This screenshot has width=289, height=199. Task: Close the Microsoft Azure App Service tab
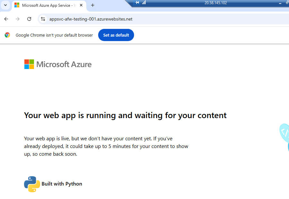pyautogui.click(x=81, y=5)
